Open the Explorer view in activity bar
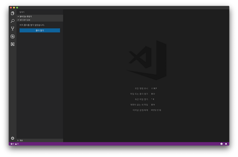This screenshot has width=238, height=157. (x=13, y=13)
